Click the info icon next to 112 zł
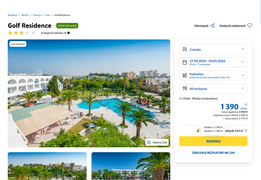This screenshot has height=180, width=261. click(246, 131)
